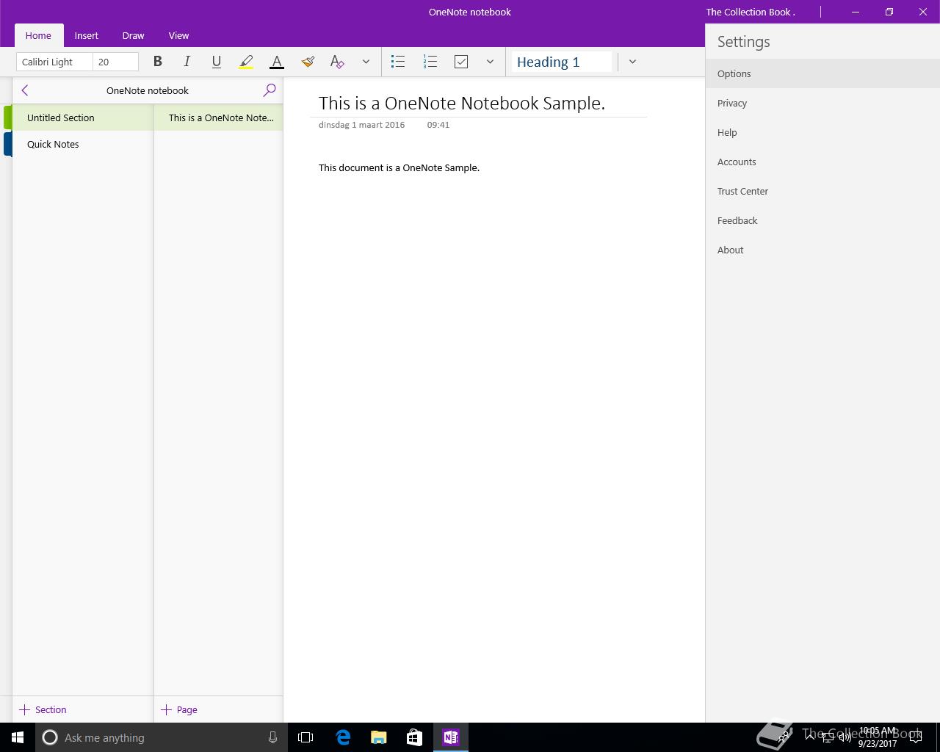The height and width of the screenshot is (752, 940).
Task: Launch Microsoft Edge from the taskbar
Action: click(343, 737)
